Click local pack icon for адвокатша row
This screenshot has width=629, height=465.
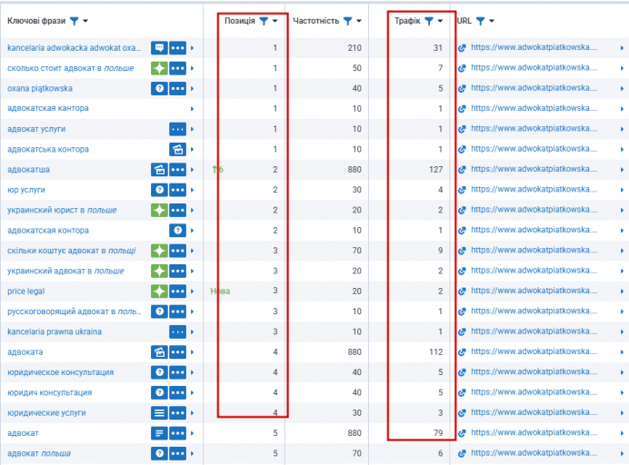click(x=159, y=170)
